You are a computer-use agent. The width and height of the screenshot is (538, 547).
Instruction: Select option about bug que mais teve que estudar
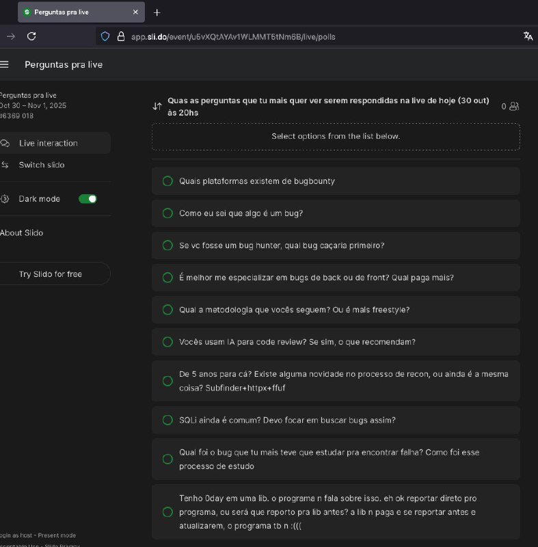click(336, 459)
